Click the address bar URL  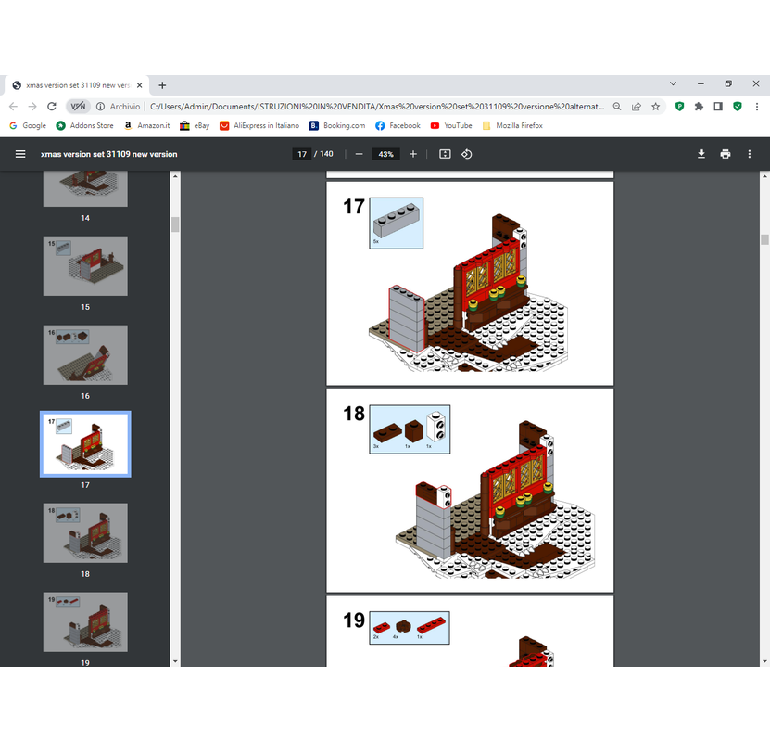(x=377, y=107)
